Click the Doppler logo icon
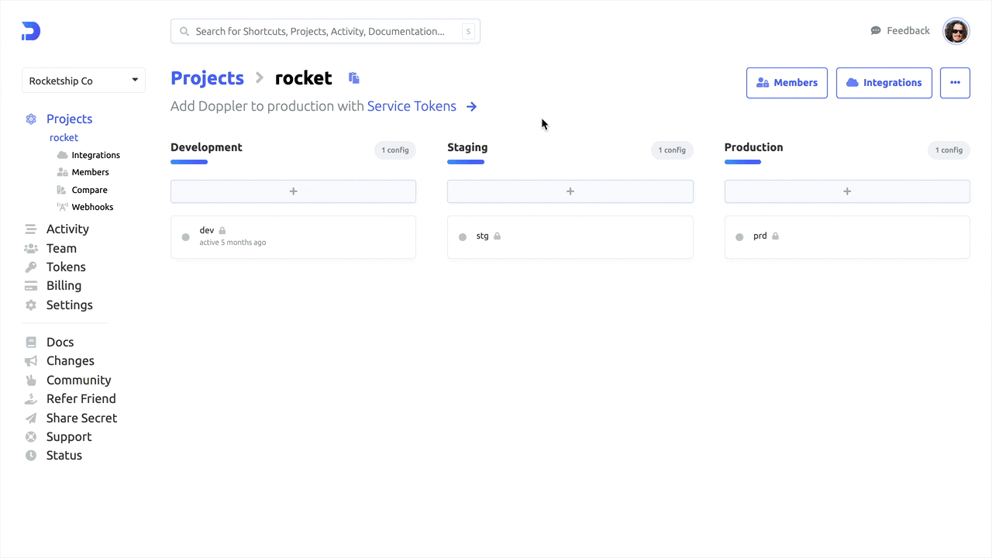This screenshot has height=558, width=992. (x=31, y=31)
